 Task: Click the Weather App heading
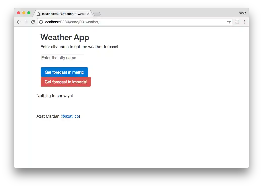coord(65,37)
